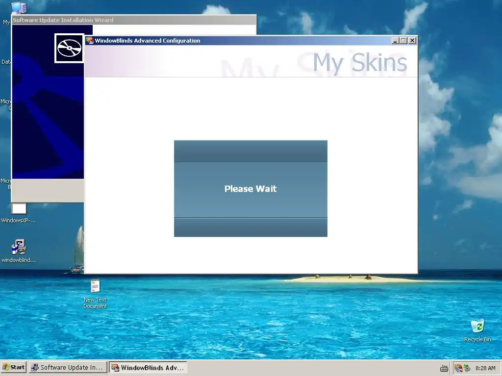Open the windowblind... installer icon on desktop
Screen dimensions: 502x376
pos(19,250)
